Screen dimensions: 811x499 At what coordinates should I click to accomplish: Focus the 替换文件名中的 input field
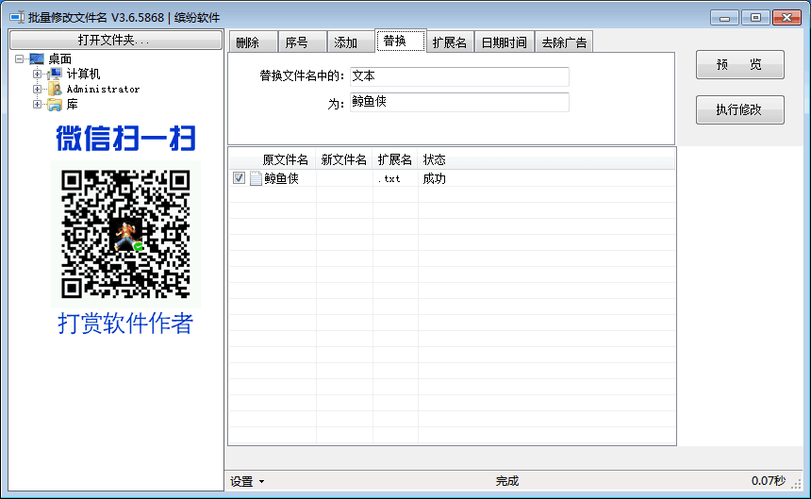(x=459, y=76)
